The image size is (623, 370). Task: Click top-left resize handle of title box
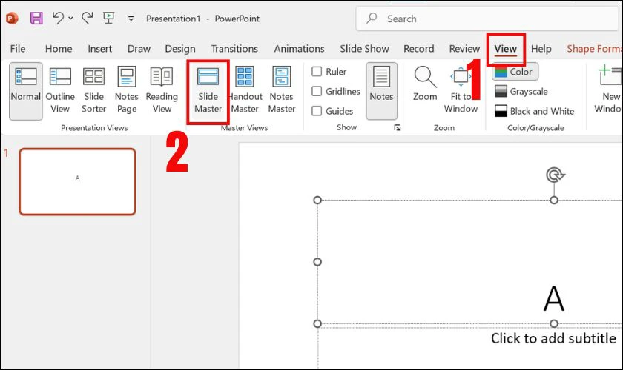(x=317, y=201)
